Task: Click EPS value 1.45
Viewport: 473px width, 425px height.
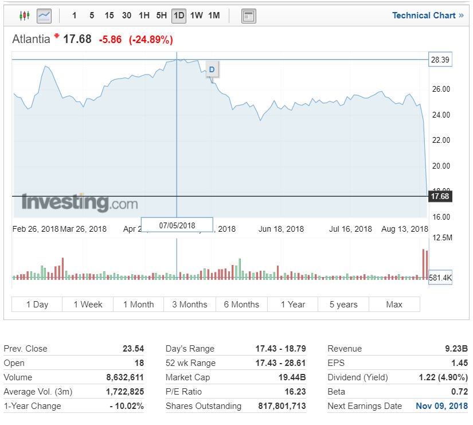Action: 460,363
